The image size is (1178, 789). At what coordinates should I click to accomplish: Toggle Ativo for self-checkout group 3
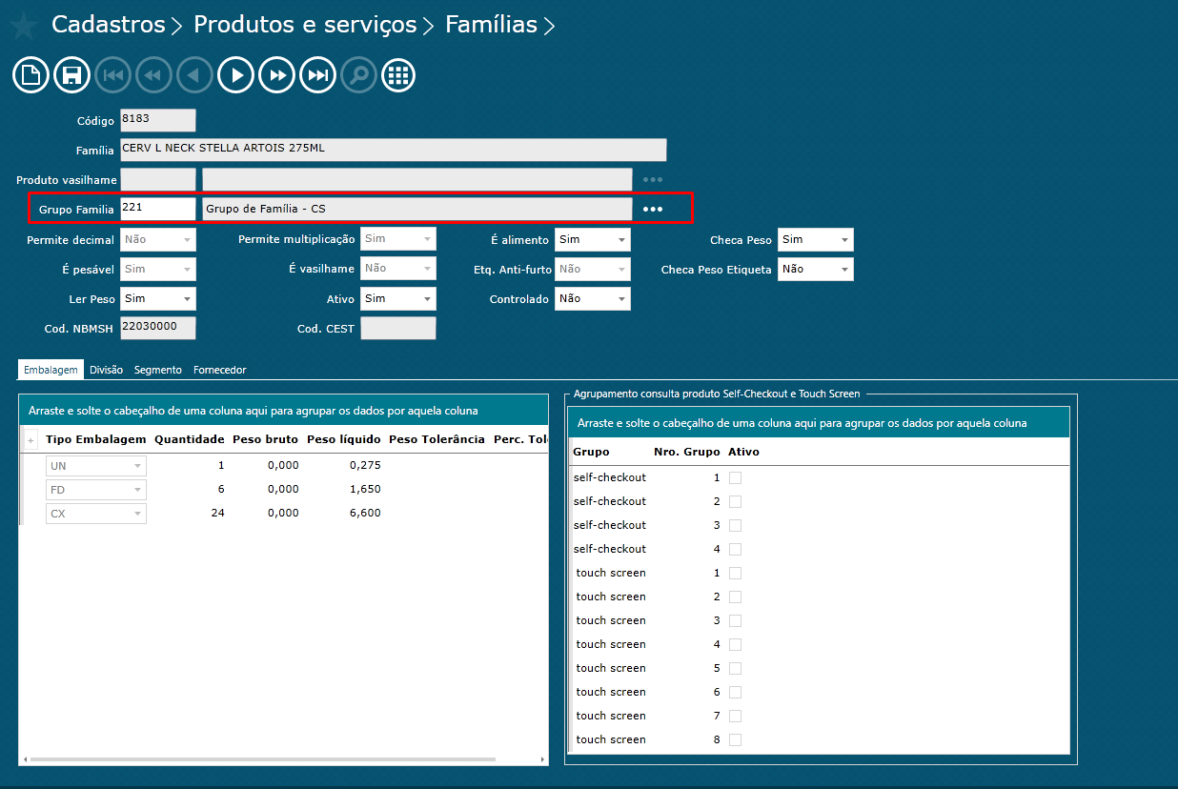tap(735, 525)
